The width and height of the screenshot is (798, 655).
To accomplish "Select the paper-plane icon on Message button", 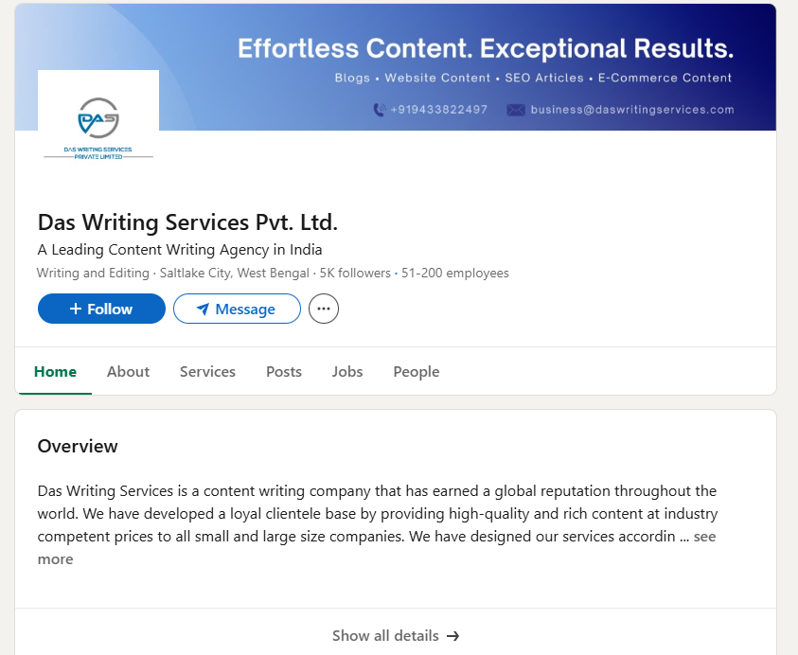I will tap(201, 308).
